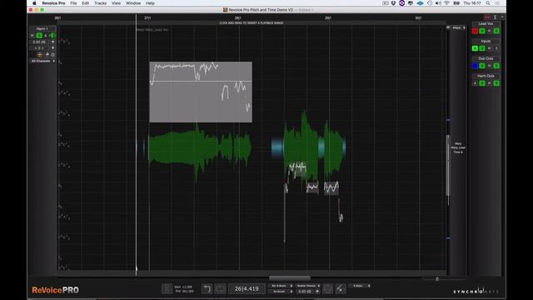
Task: Open the Apple menu
Action: (x=34, y=3)
